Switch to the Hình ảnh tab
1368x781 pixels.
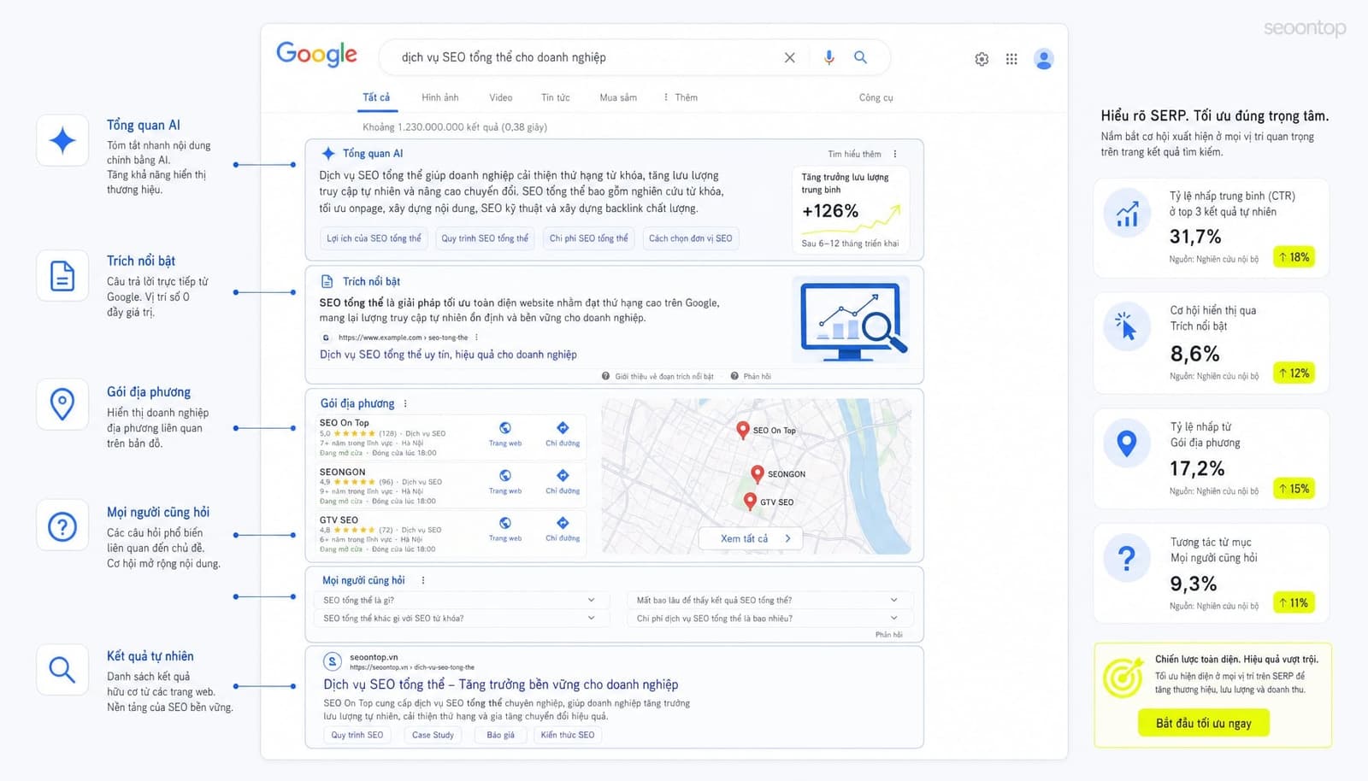pyautogui.click(x=439, y=97)
